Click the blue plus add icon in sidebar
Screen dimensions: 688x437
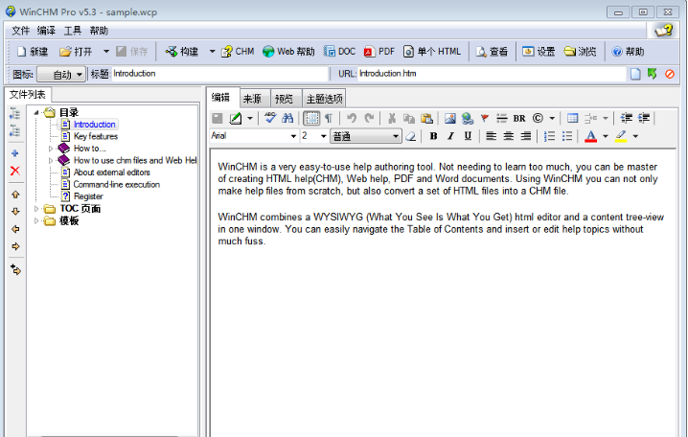[x=15, y=153]
